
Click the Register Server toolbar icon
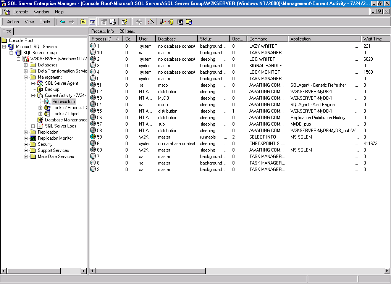click(x=163, y=22)
